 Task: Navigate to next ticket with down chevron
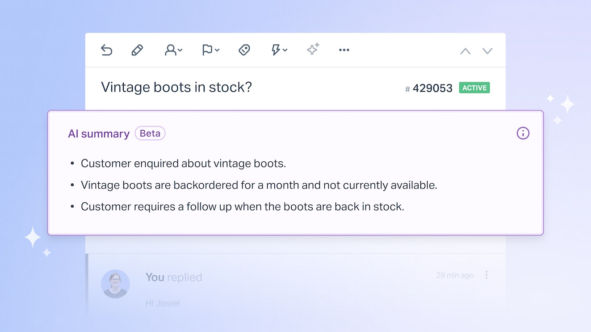coord(487,50)
